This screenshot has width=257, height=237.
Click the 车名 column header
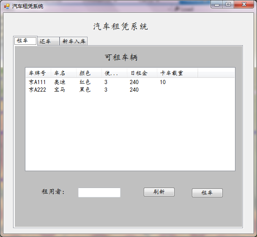point(63,73)
